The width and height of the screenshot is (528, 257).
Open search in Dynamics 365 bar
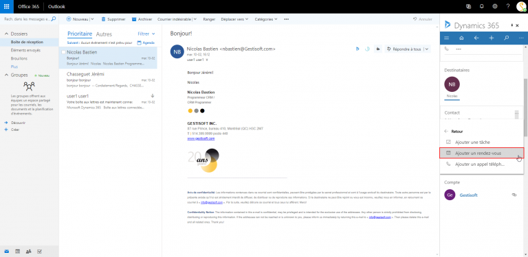pyautogui.click(x=507, y=38)
